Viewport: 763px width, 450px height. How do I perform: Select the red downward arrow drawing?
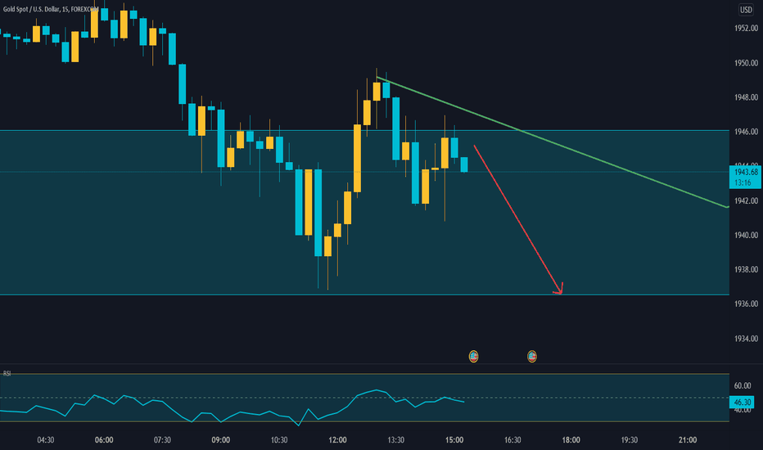[518, 219]
